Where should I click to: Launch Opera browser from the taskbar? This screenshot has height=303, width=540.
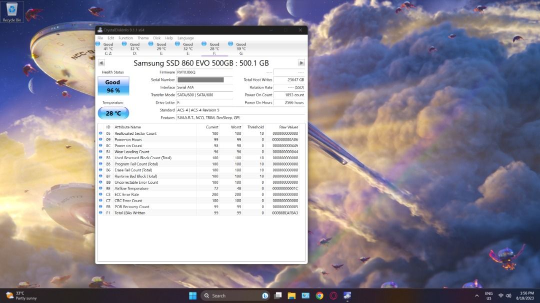(333, 296)
